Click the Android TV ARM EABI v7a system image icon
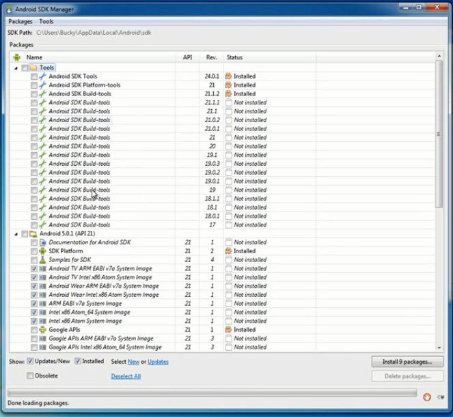The image size is (453, 417). point(43,269)
